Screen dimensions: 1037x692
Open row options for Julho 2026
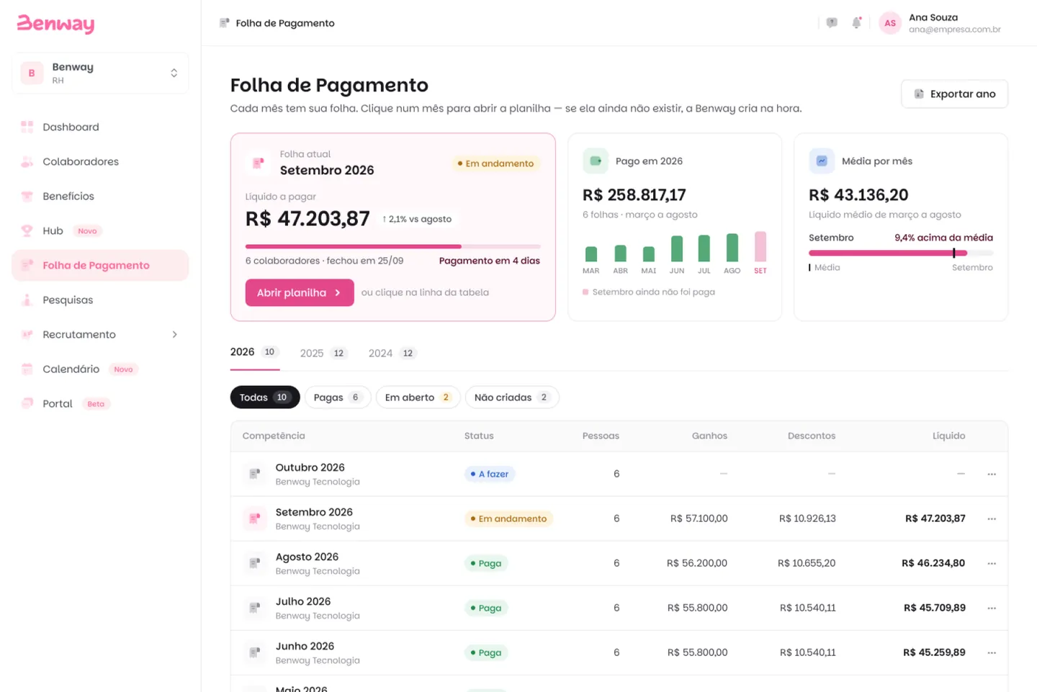[992, 608]
